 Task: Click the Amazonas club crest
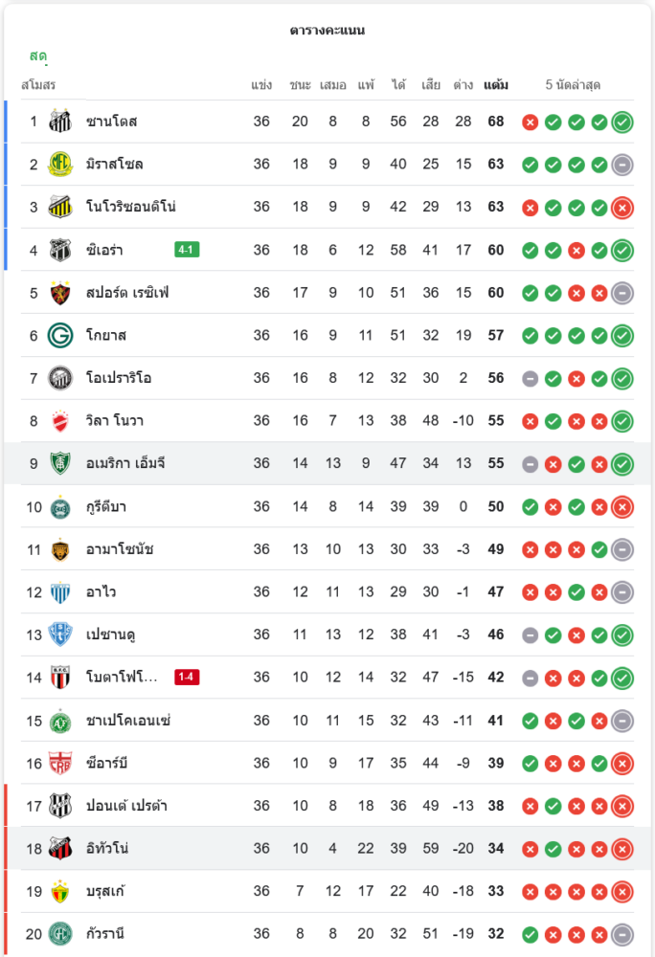[60, 549]
